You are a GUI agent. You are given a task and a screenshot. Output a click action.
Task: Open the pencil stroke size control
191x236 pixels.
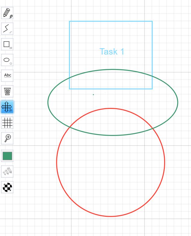[7, 171]
